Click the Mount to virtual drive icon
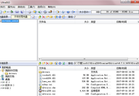 click(x=40, y=12)
